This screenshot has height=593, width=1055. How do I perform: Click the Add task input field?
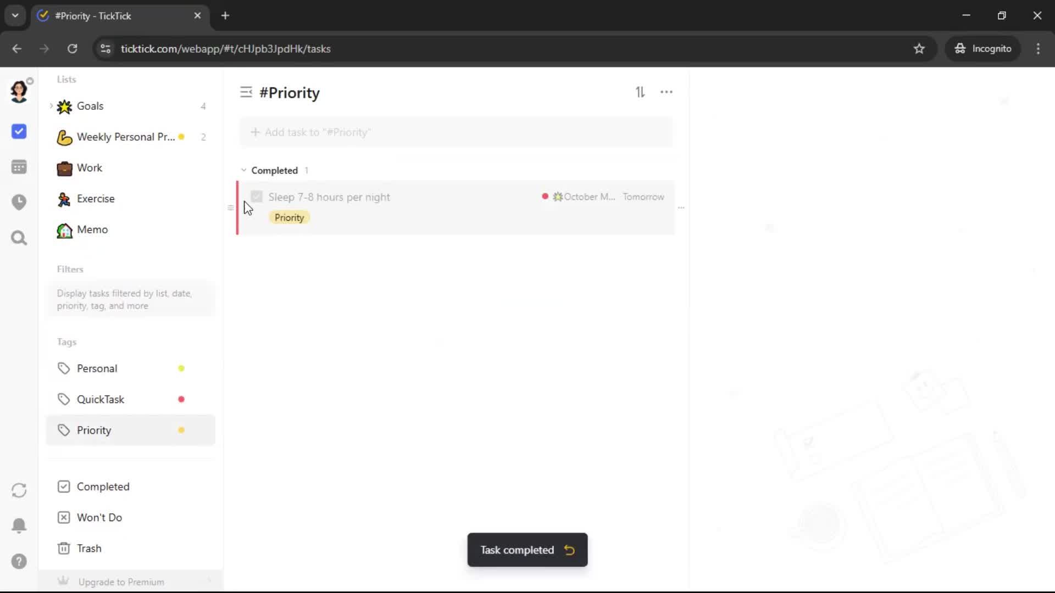click(456, 132)
